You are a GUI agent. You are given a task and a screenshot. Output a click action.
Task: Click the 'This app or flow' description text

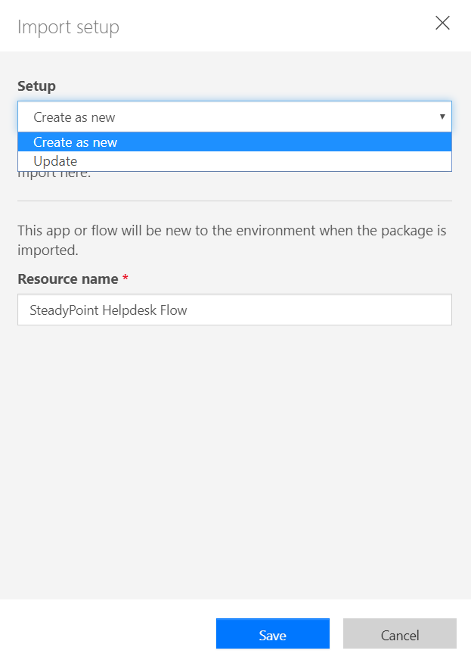pyautogui.click(x=231, y=240)
